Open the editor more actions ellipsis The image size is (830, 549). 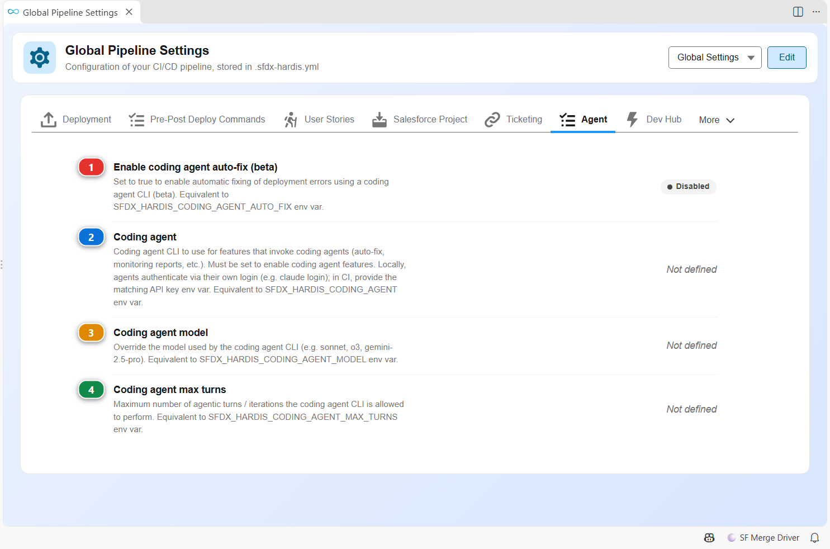(816, 12)
